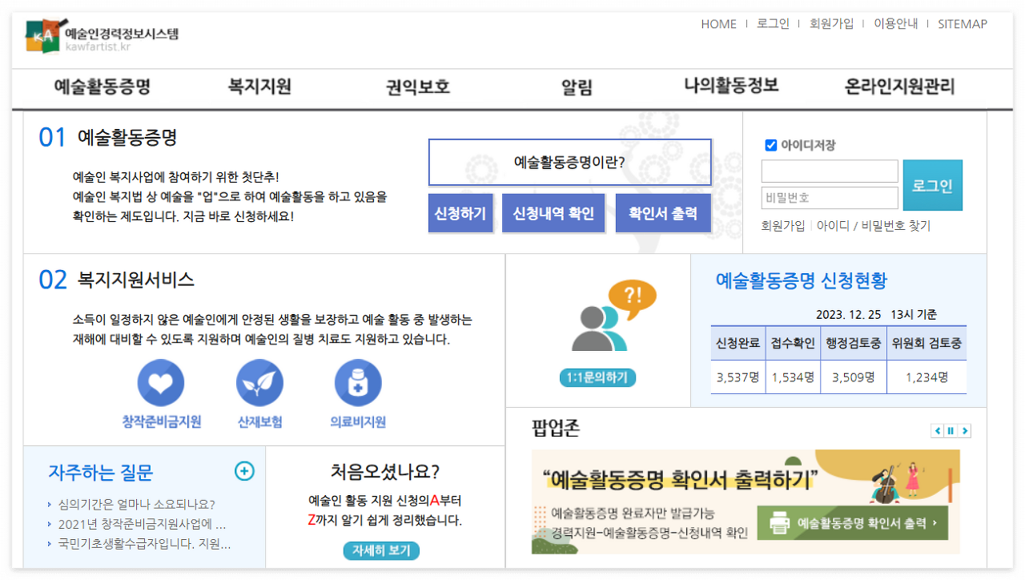This screenshot has width=1025, height=580.
Task: Open 이용안내 top link
Action: pos(895,23)
